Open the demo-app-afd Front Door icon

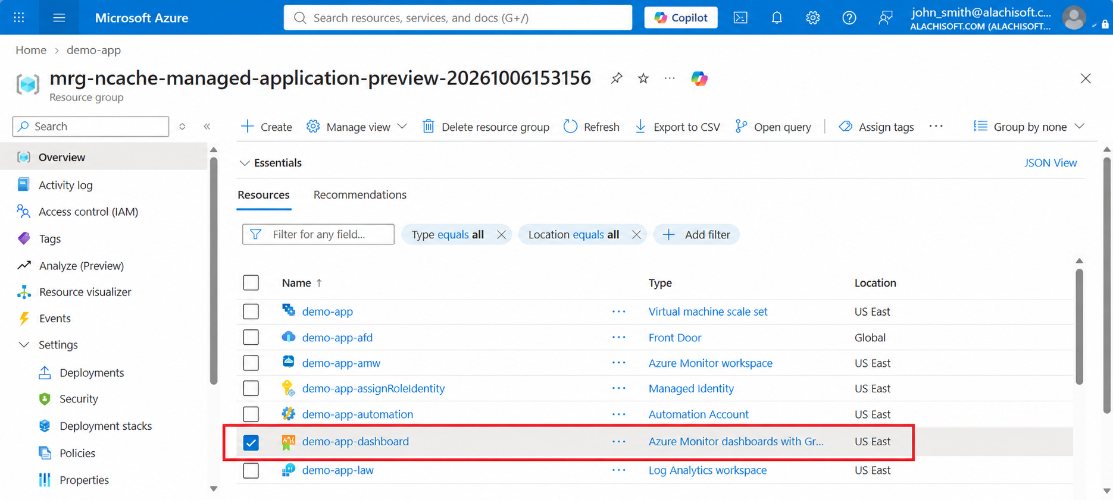(288, 337)
